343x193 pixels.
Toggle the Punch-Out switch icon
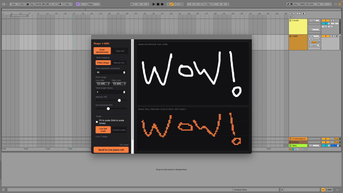pyautogui.click(x=212, y=4)
